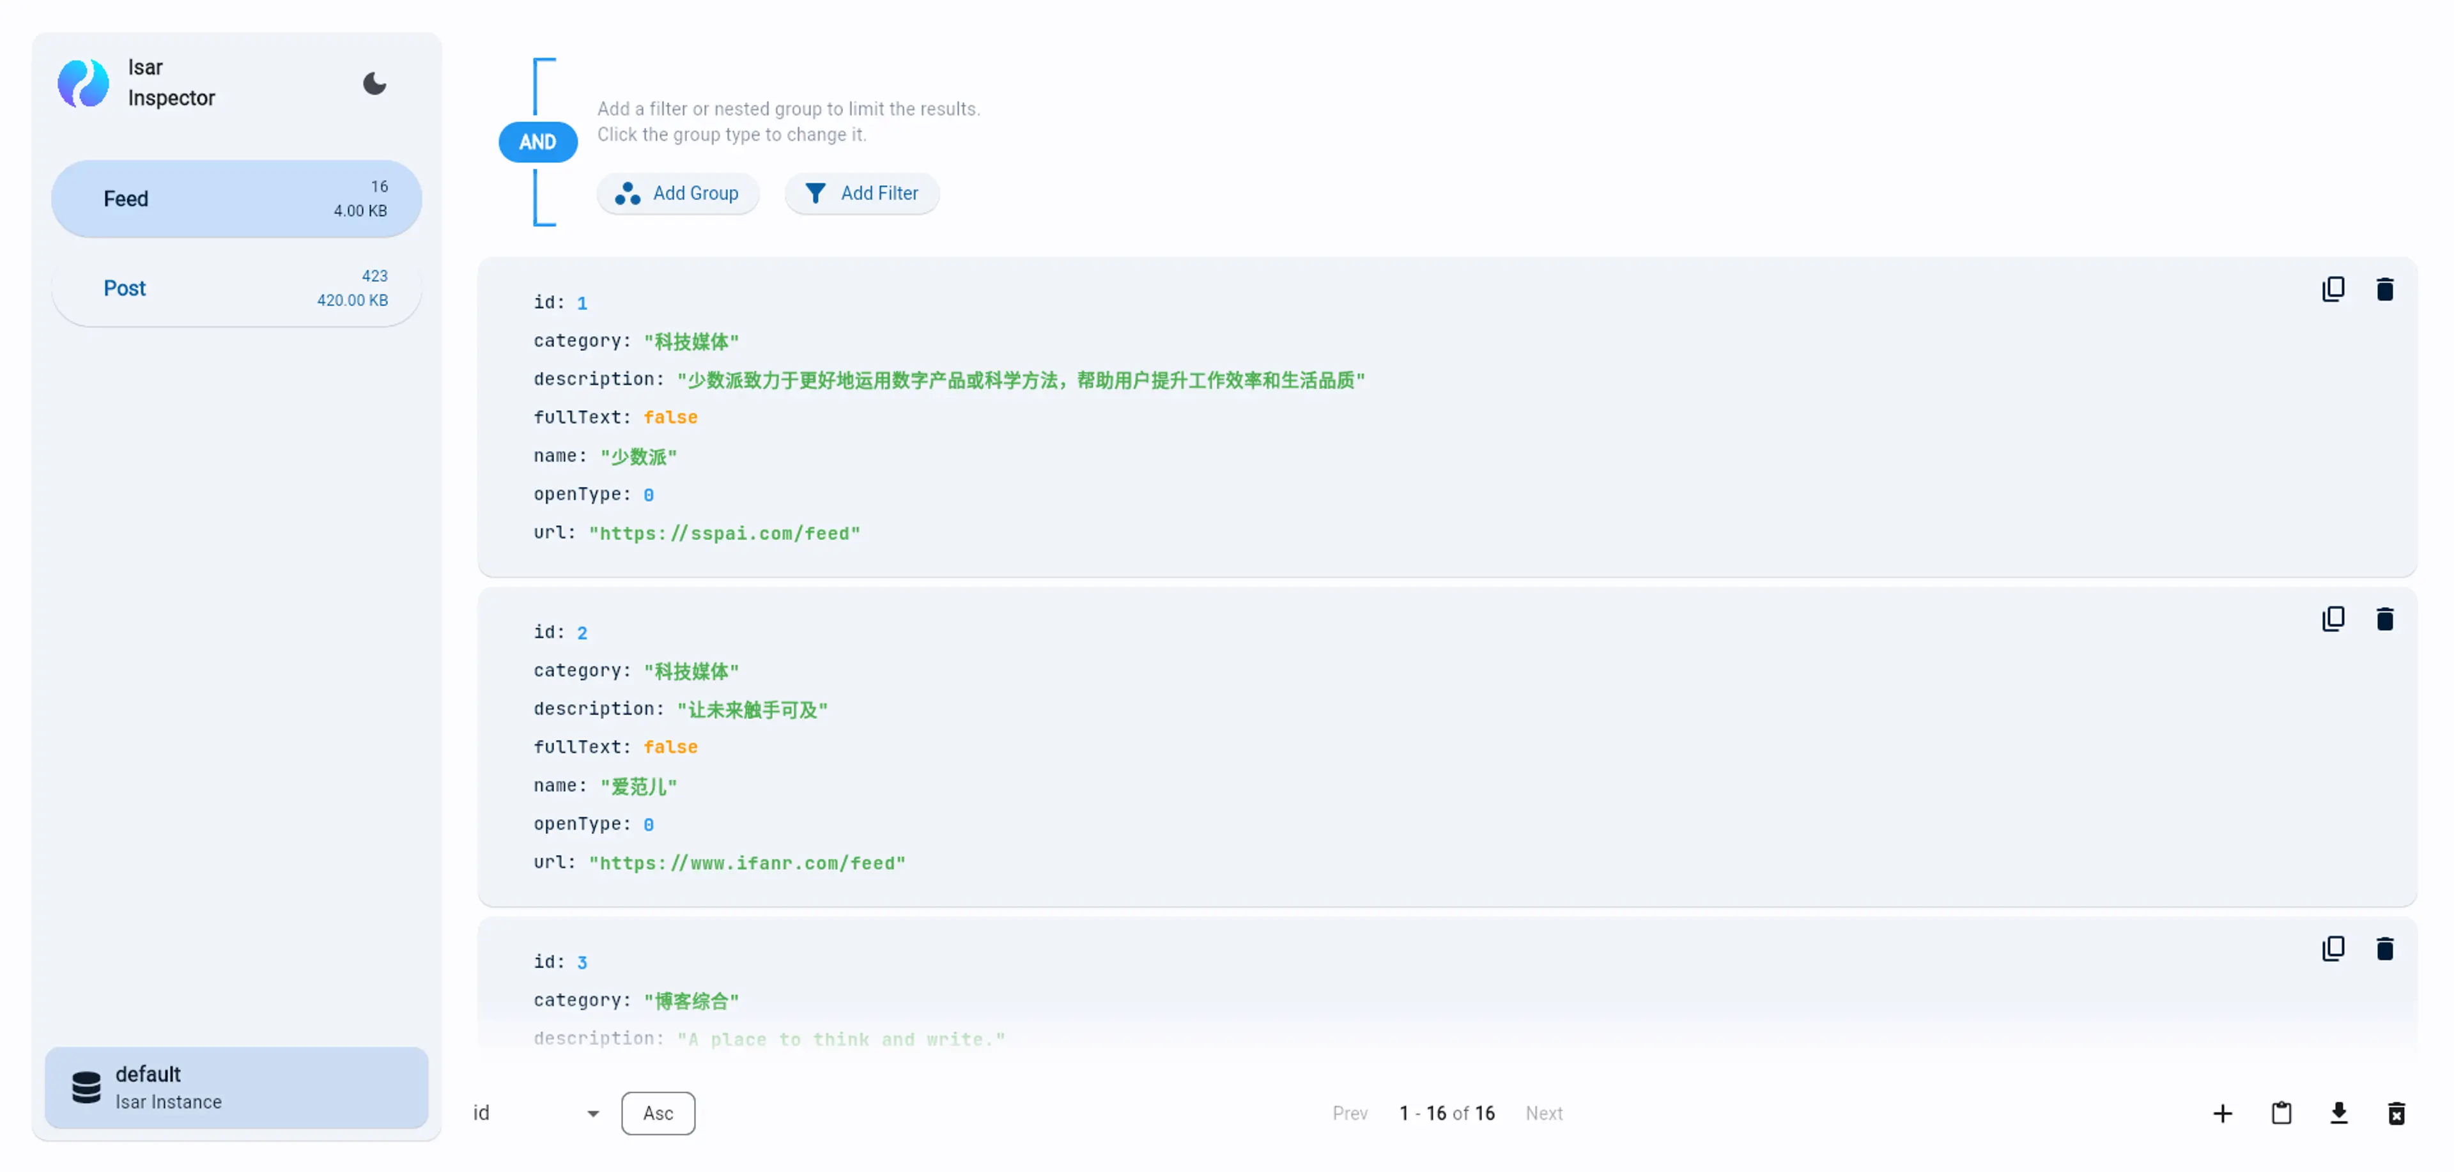Click Add Filter button
The width and height of the screenshot is (2454, 1172).
point(861,194)
